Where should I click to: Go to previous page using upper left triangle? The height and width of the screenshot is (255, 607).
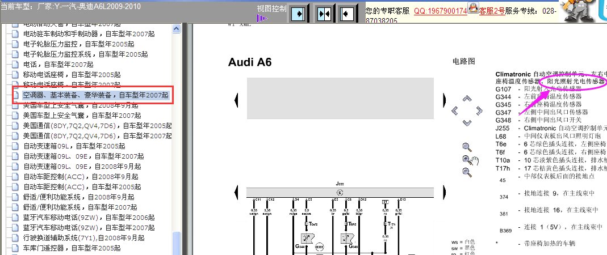[237, 100]
